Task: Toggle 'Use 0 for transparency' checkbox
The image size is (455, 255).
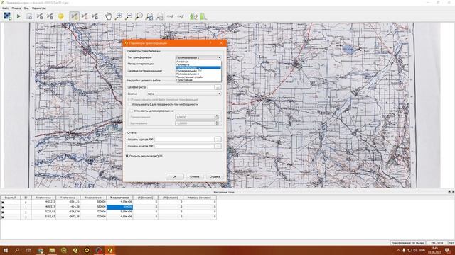Action: [x=129, y=104]
